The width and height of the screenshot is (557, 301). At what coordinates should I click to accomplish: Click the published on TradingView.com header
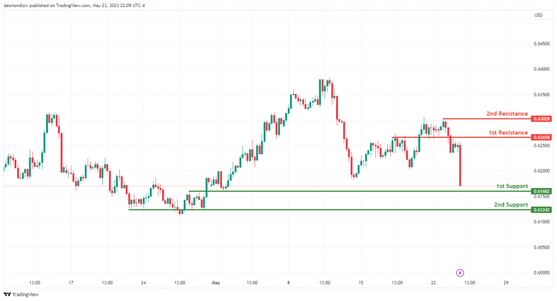74,5
